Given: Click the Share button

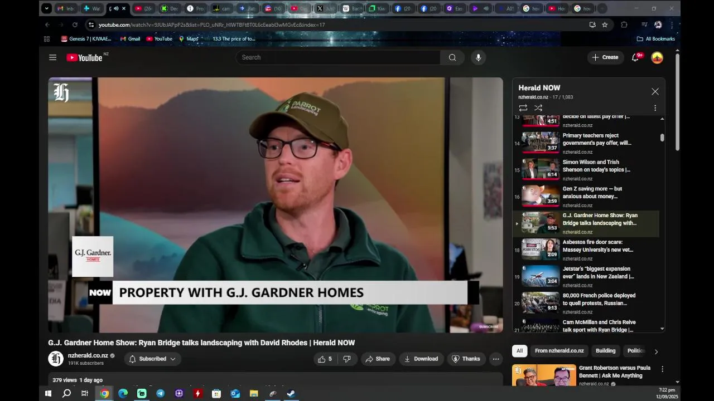Looking at the screenshot, I should pos(378,359).
